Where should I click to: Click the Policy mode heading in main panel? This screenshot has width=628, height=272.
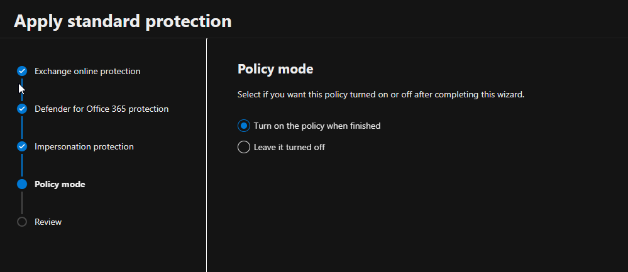[x=275, y=69]
